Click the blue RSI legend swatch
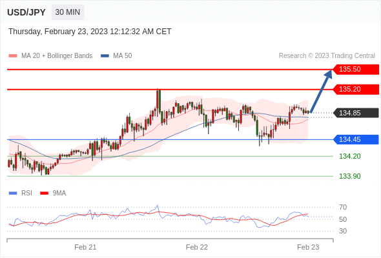 click(x=13, y=193)
